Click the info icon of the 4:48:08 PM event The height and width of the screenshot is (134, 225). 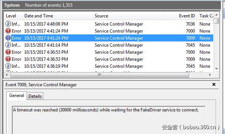click(x=8, y=24)
